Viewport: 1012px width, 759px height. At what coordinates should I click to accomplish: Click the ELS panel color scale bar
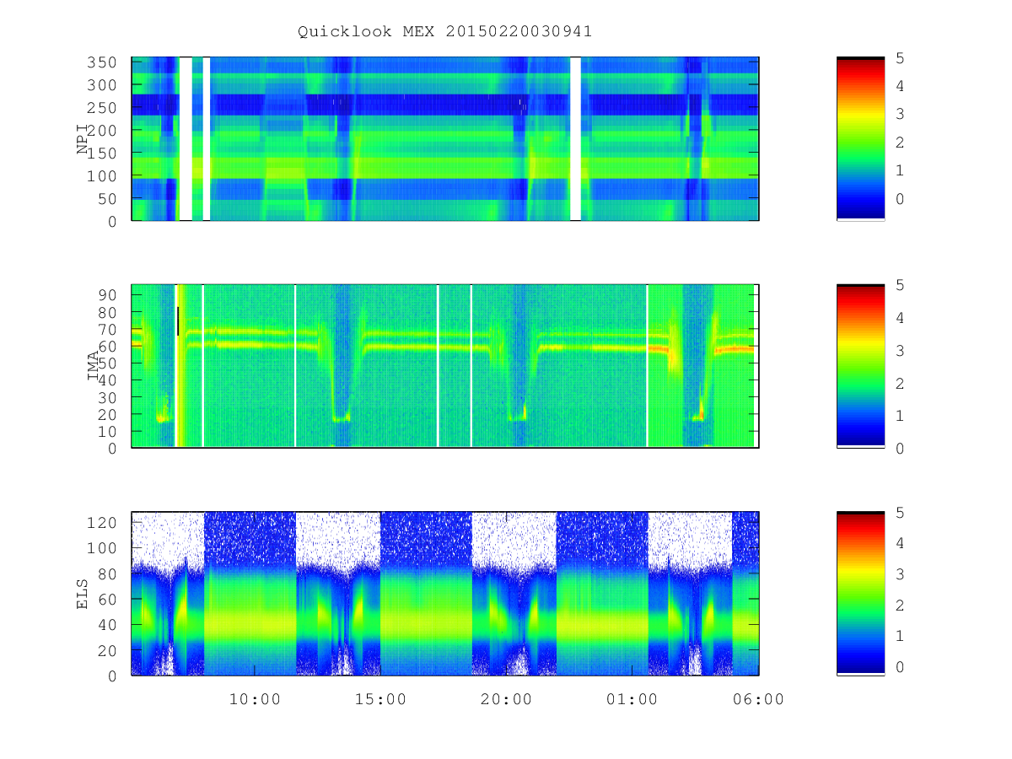[x=860, y=594]
